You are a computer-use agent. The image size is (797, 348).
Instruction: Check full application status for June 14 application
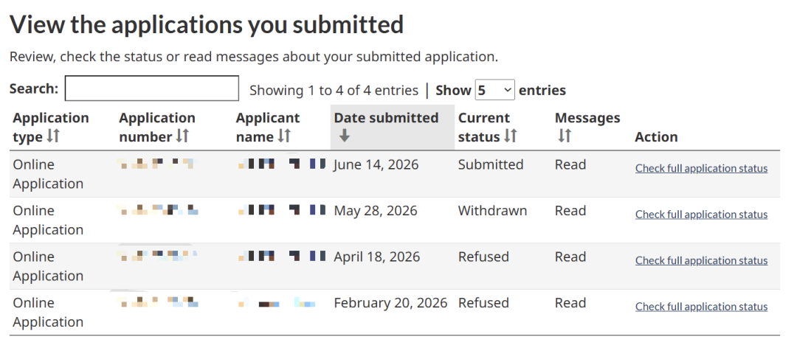(x=701, y=168)
